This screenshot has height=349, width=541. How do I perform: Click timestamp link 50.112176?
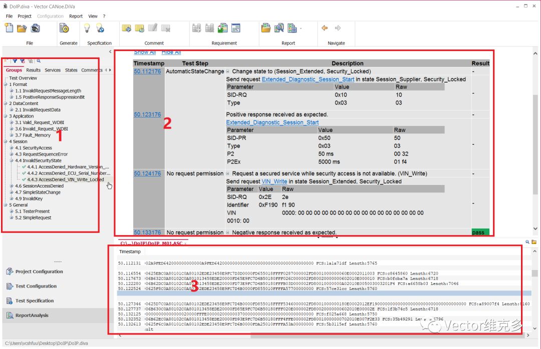point(147,71)
